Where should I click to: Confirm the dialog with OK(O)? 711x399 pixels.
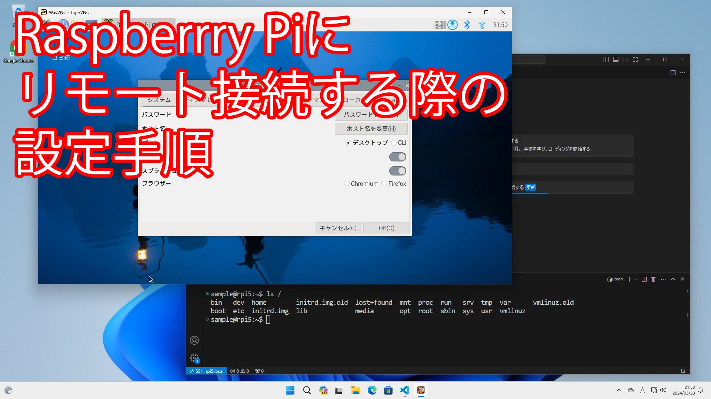[386, 228]
